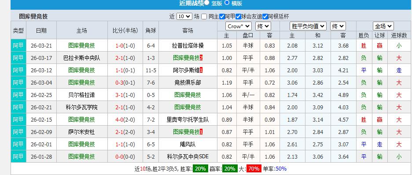The image size is (412, 175).
Task: Uncheck the 阿根廷杯 checkbox
Action: pos(265,17)
